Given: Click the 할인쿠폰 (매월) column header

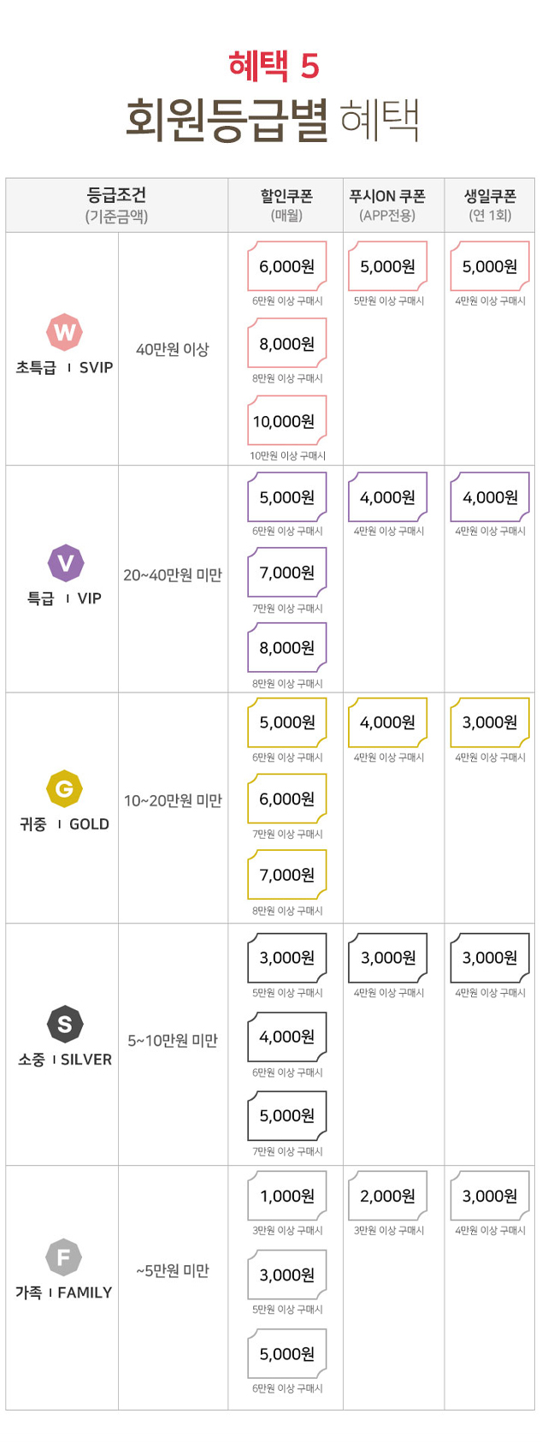Looking at the screenshot, I should click(x=286, y=205).
